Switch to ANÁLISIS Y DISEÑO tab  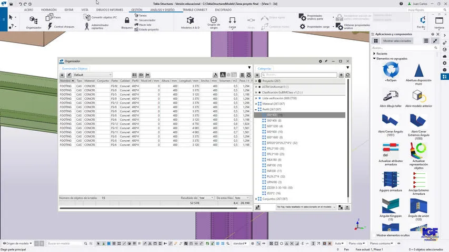pyautogui.click(x=162, y=10)
